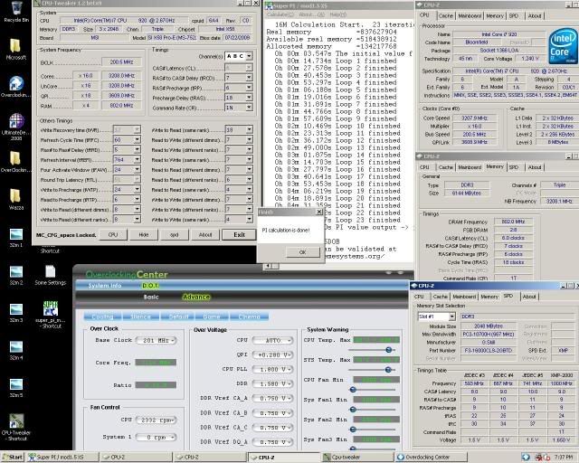Open the Some Settings desktop file
The height and width of the screenshot is (463, 579).
(51, 271)
